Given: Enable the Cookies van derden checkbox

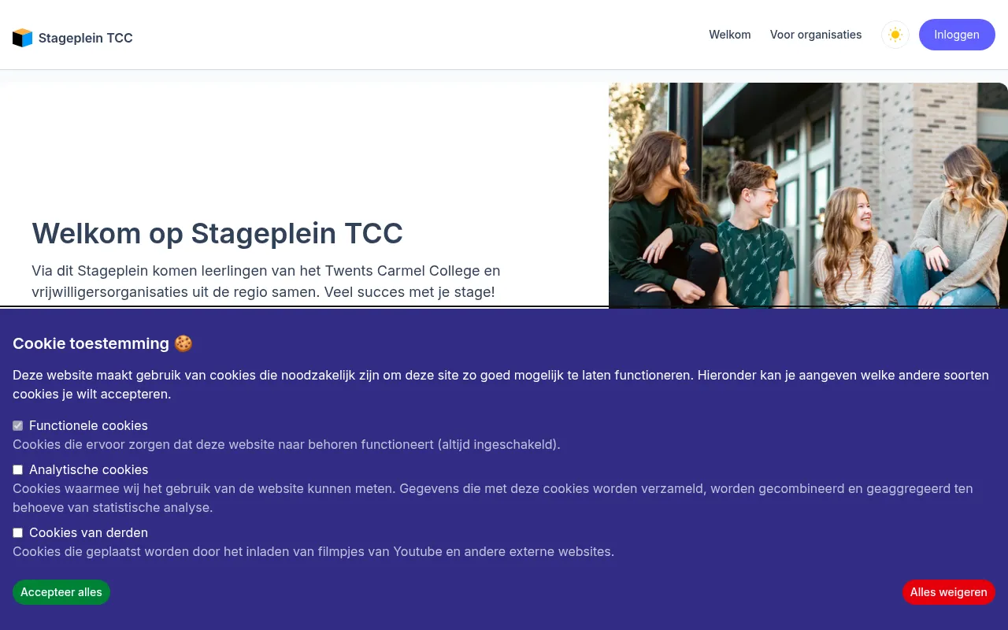Looking at the screenshot, I should (x=17, y=532).
